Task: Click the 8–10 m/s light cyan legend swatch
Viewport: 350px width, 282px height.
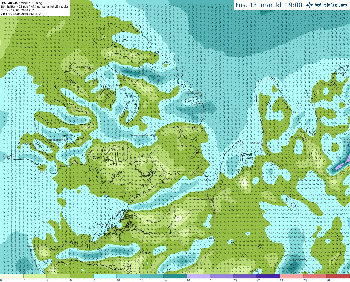Action: 105,276
